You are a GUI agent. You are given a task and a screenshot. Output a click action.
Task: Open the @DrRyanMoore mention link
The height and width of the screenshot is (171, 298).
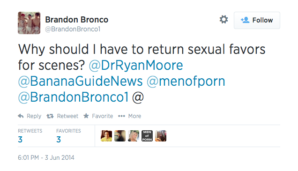tap(136, 65)
